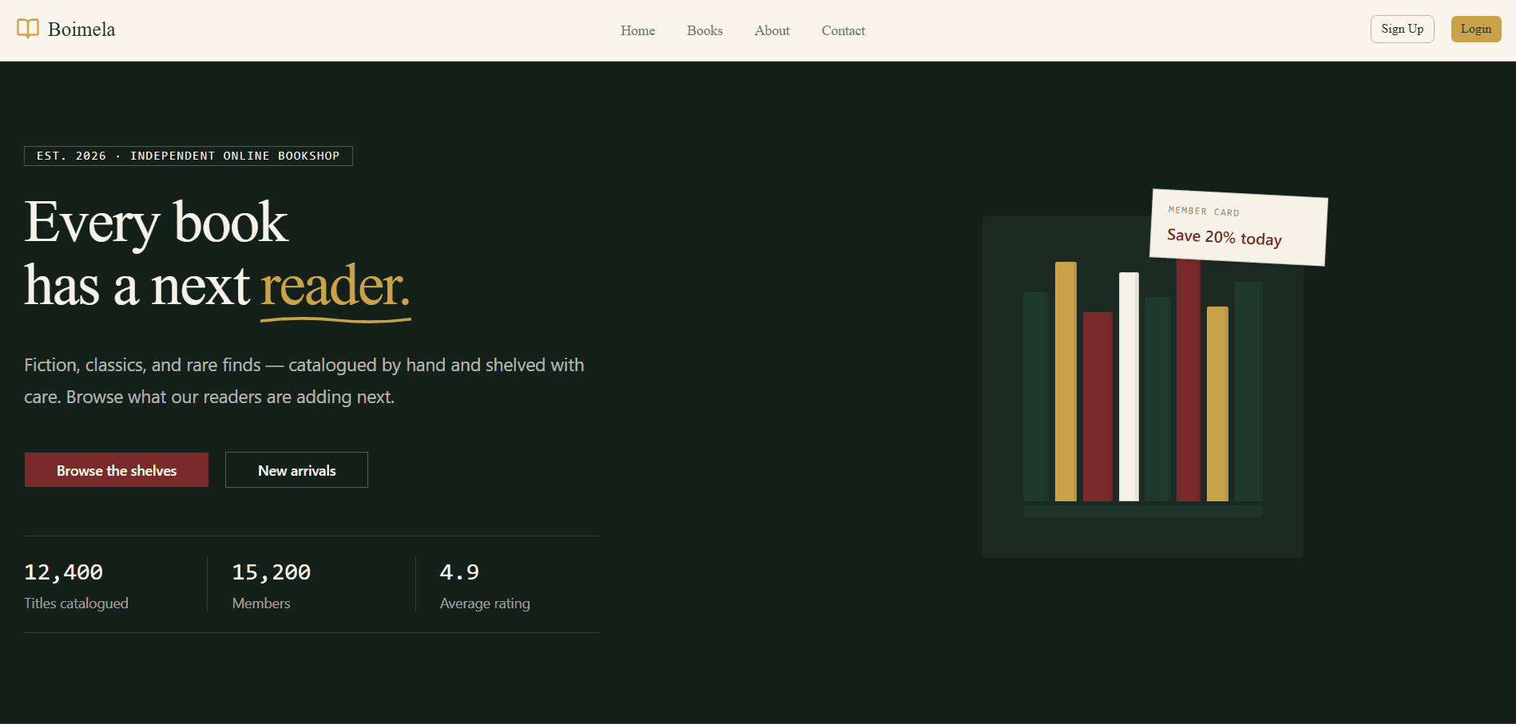This screenshot has width=1516, height=724.
Task: Click the Boimela open-book logo icon
Action: (x=28, y=30)
